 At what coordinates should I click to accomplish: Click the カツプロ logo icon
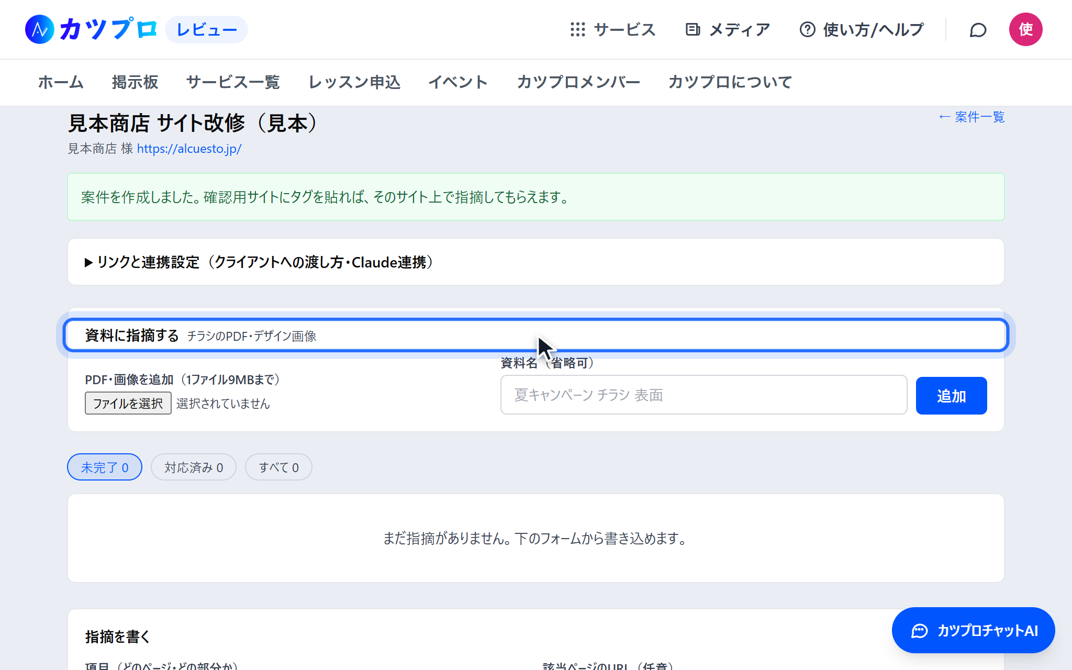pos(40,29)
